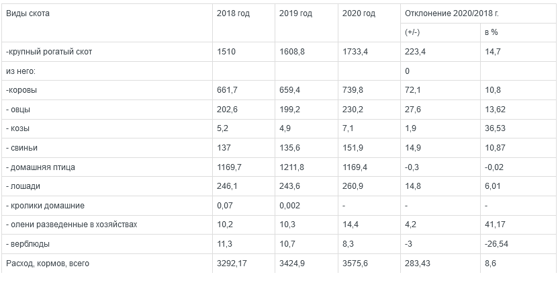Viewport: 558px width, 283px height.
Task: Click the 'верблюды' percent value -26,54
Action: pyautogui.click(x=496, y=244)
